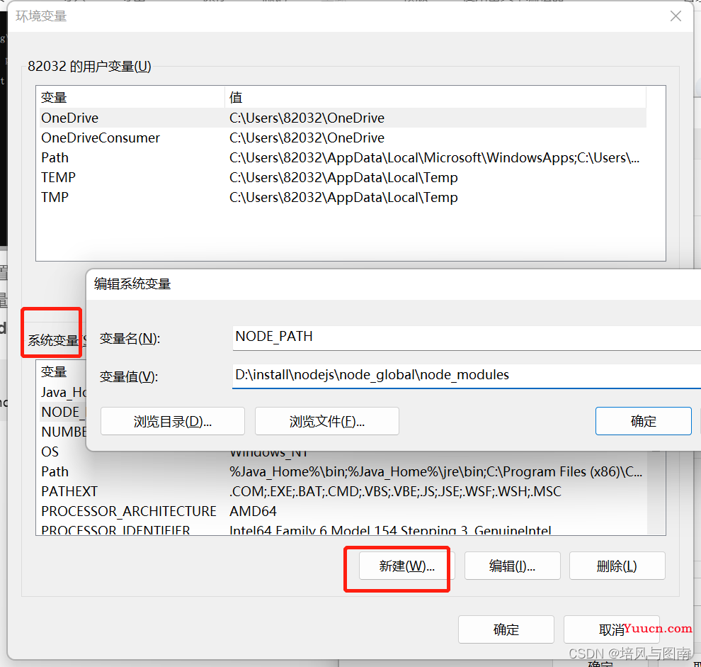The image size is (701, 667).
Task: Select the PROCESSOR_IDENTIFIER system variable row
Action: [343, 529]
